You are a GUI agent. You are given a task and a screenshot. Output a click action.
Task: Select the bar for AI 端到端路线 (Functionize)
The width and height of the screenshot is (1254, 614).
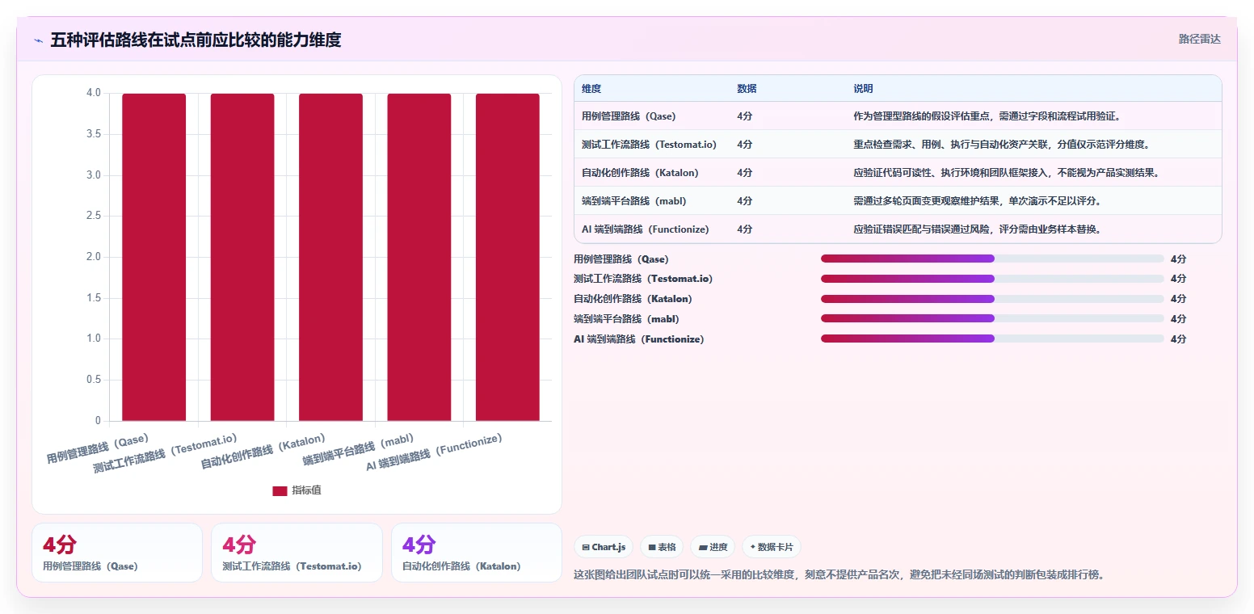point(507,257)
